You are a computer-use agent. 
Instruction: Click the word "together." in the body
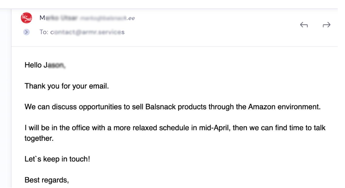coord(39,138)
